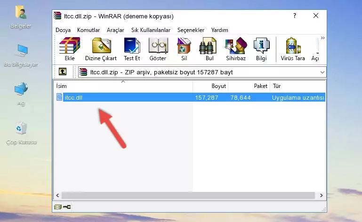Select the Ağ network desktop icon

point(21,94)
